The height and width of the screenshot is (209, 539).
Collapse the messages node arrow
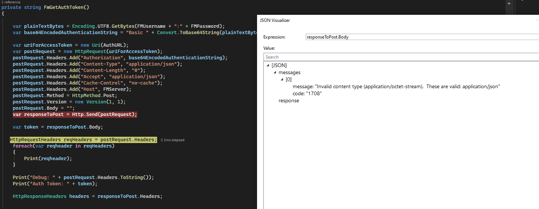pos(275,73)
